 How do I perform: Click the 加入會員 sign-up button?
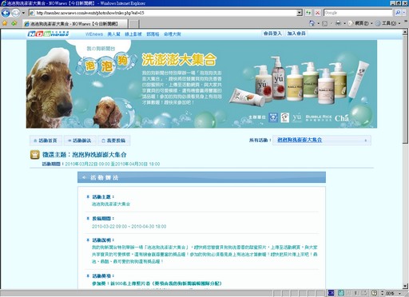(296, 34)
